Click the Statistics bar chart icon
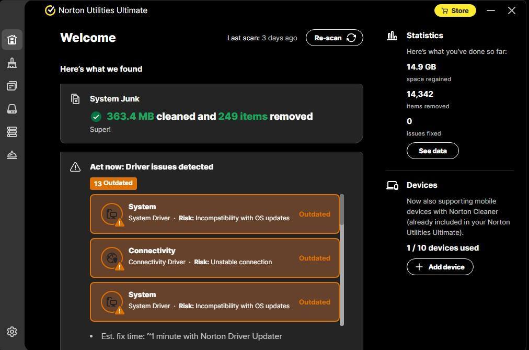The width and height of the screenshot is (529, 350). 392,36
